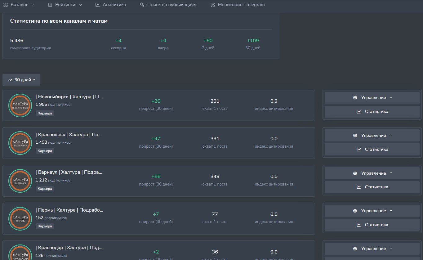
Task: Open the Пермь | Халтура channel title
Action: tap(69, 210)
